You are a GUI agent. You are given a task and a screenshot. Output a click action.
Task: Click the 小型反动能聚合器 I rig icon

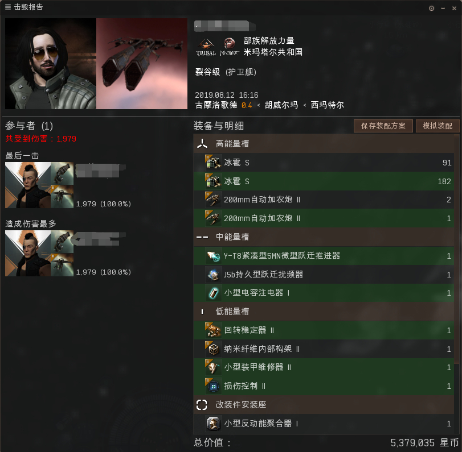(213, 424)
